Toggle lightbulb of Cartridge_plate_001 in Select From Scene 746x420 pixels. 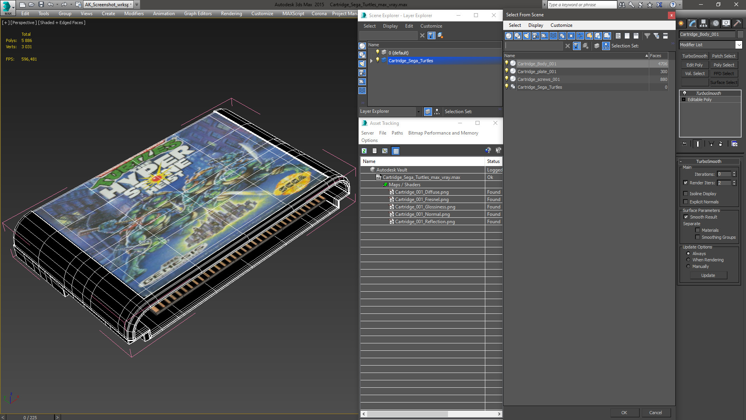506,71
